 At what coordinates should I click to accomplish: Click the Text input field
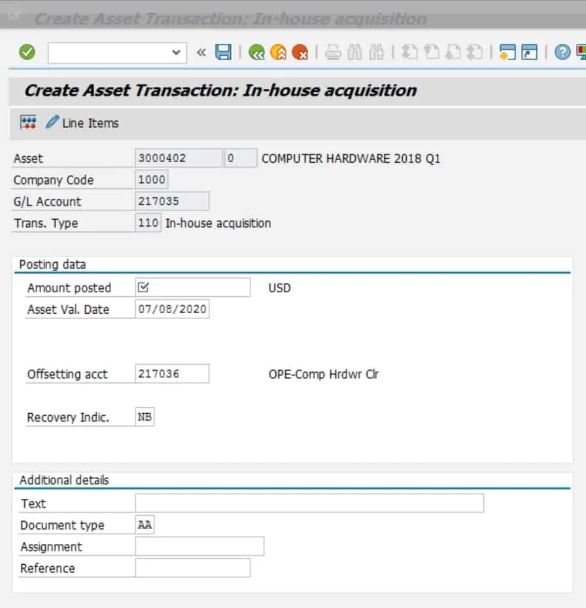click(309, 503)
